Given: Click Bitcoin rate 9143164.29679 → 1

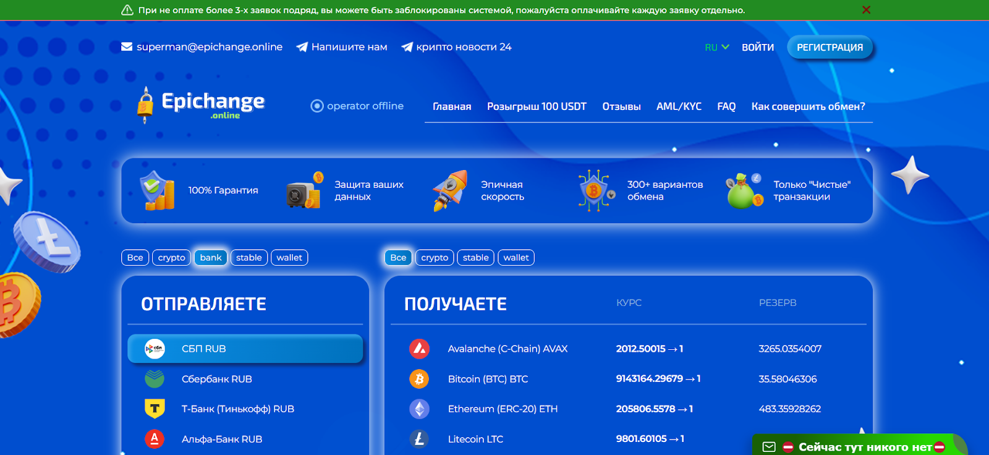Looking at the screenshot, I should coord(658,379).
